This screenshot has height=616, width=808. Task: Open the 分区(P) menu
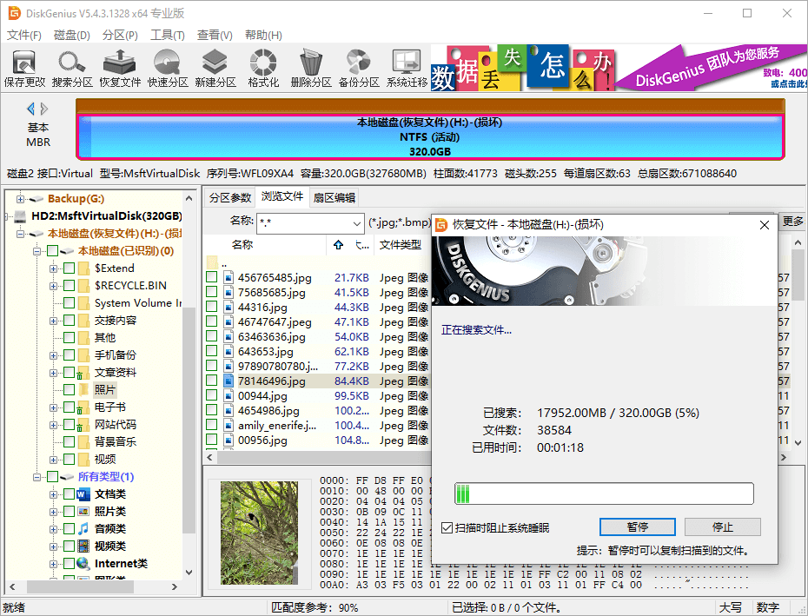(x=120, y=35)
